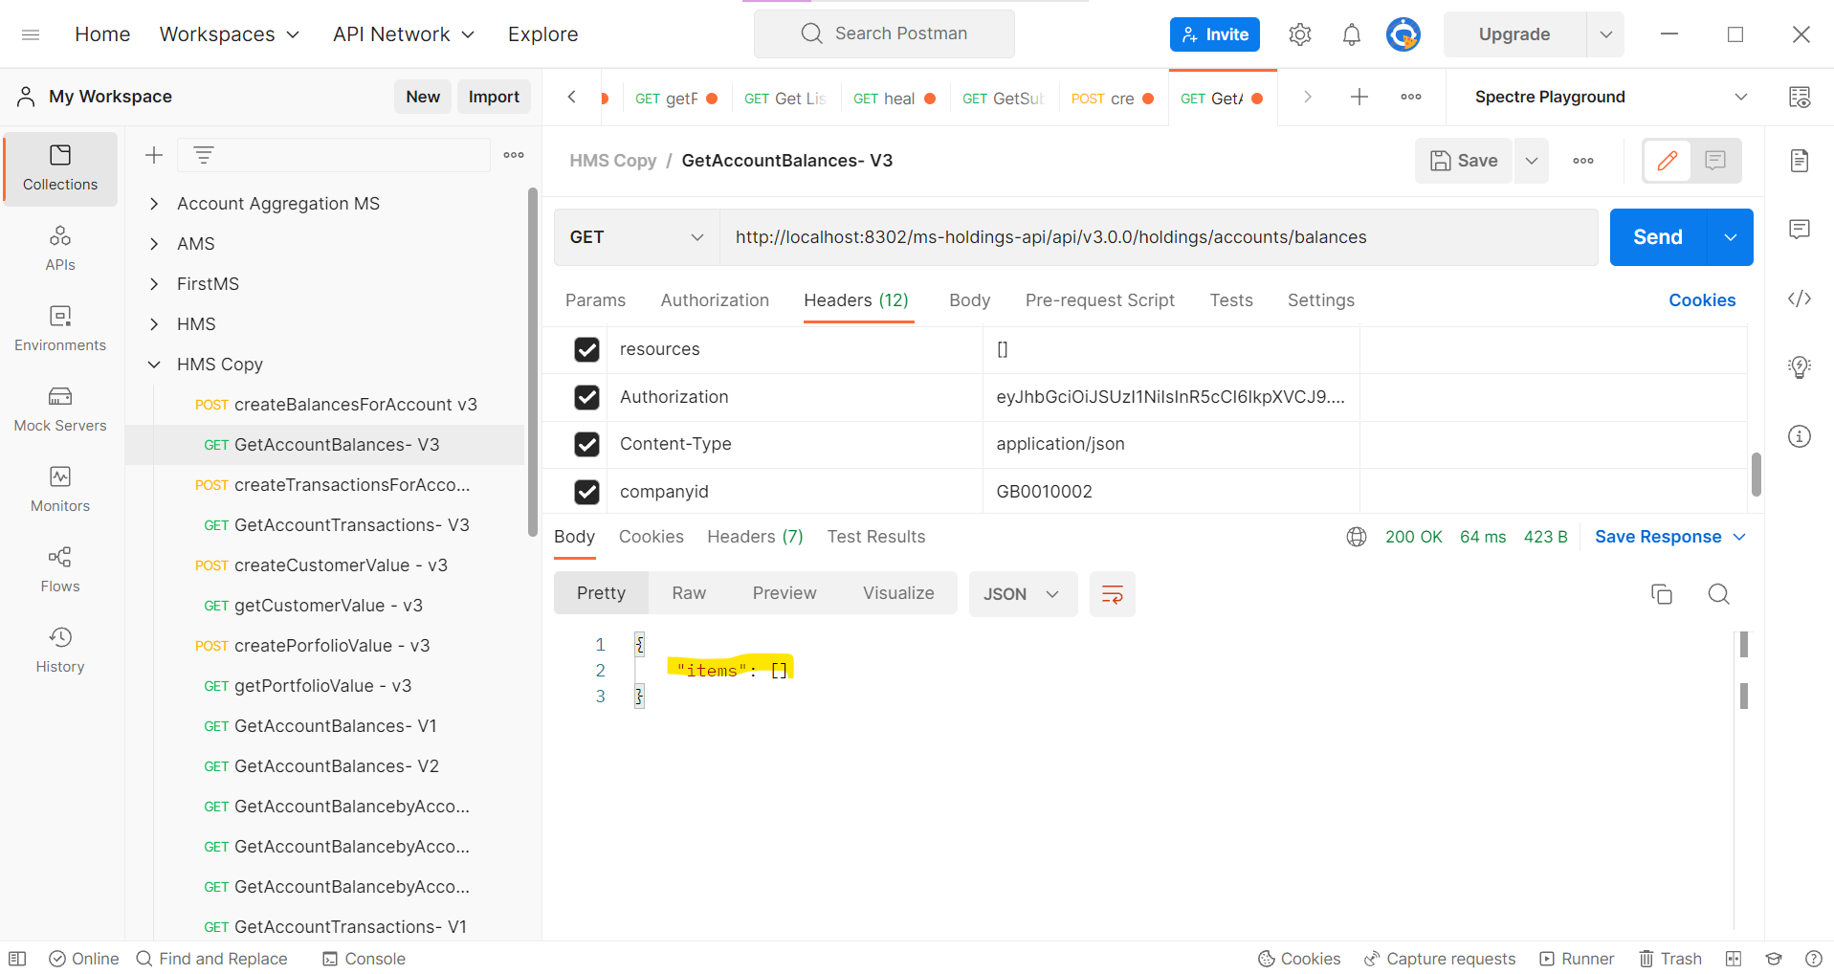Copy response body with copy icon
Viewport: 1834px width, 974px height.
[1662, 594]
